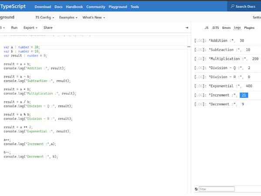Screen dimensions: 261x196
Task: Click the highlighted Increment value 21
Action: click(244, 95)
